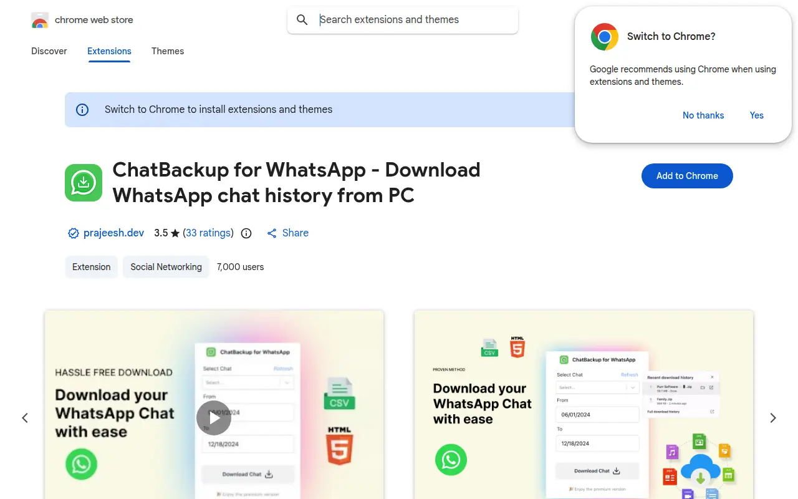Click the info icon in the blue banner
798x499 pixels.
(82, 110)
